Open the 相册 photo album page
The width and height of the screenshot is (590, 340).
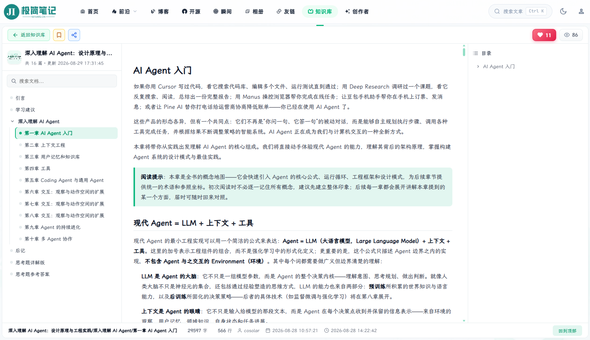coord(254,12)
